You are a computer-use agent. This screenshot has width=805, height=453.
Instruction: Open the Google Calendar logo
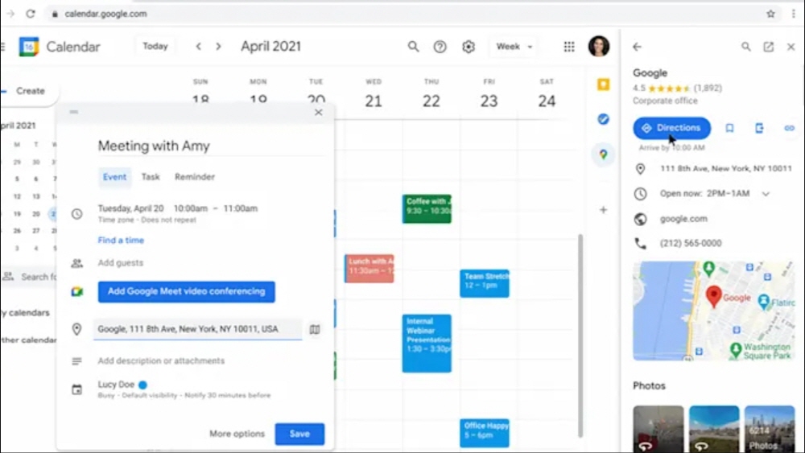coord(29,47)
